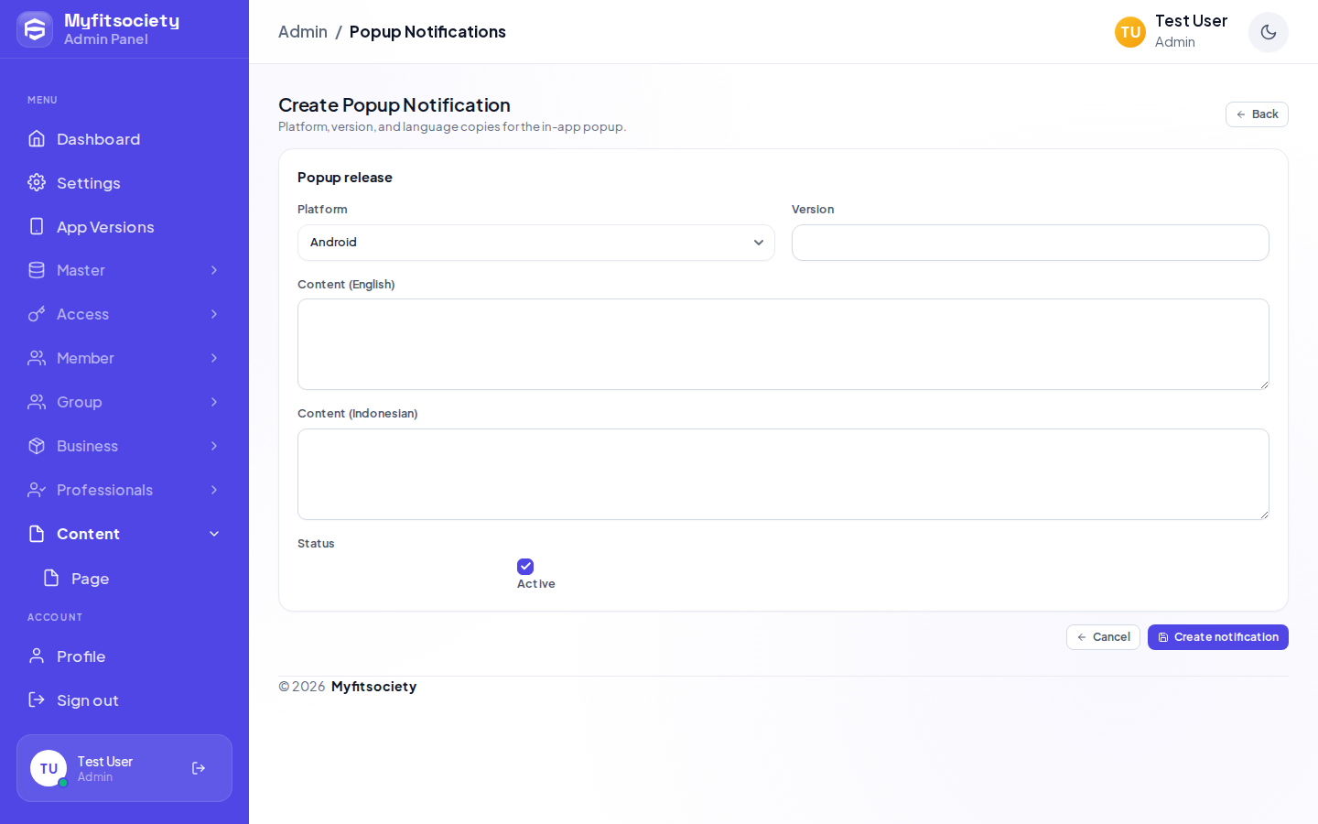Click the Back button
The height and width of the screenshot is (824, 1318).
click(1257, 114)
